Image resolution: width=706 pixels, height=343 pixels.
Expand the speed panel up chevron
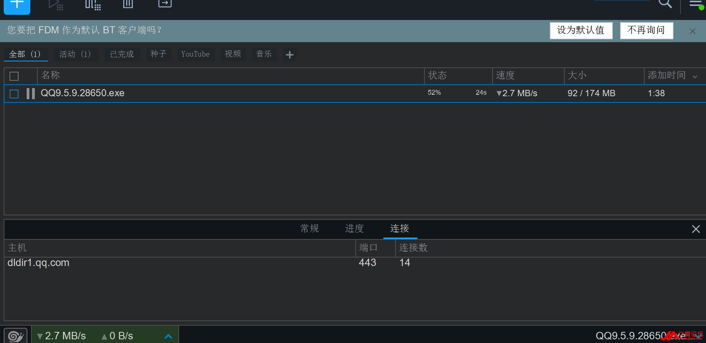[168, 336]
